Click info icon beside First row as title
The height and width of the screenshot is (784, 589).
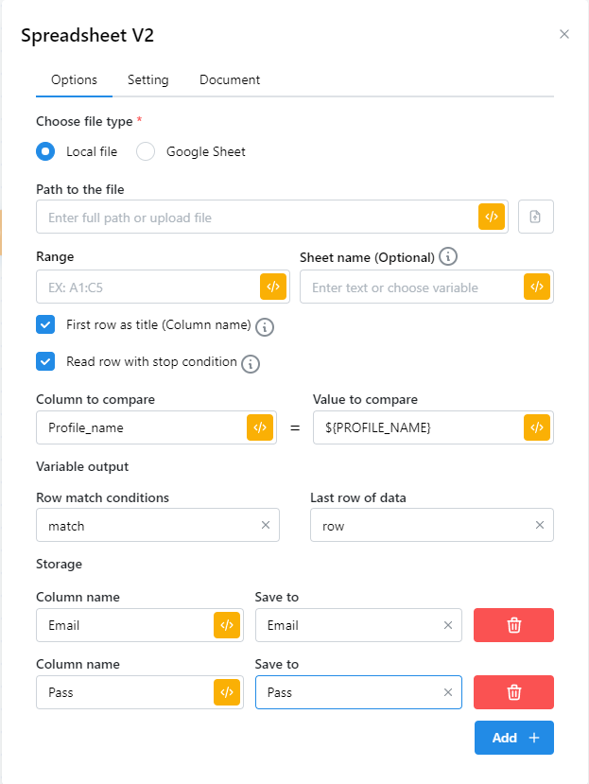[x=266, y=327]
